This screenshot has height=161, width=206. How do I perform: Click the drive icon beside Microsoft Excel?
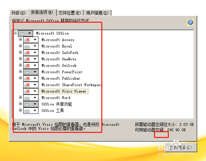[x=27, y=46]
